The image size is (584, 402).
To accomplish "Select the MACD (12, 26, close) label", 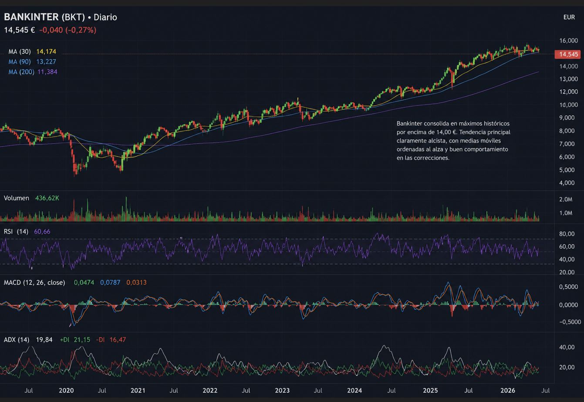I will click(34, 283).
